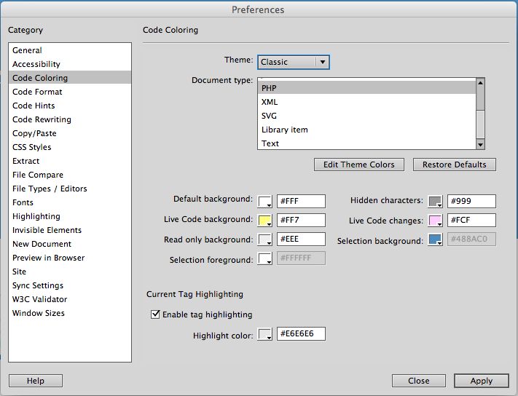
Task: Open the File Types / Editors category
Action: (x=70, y=189)
